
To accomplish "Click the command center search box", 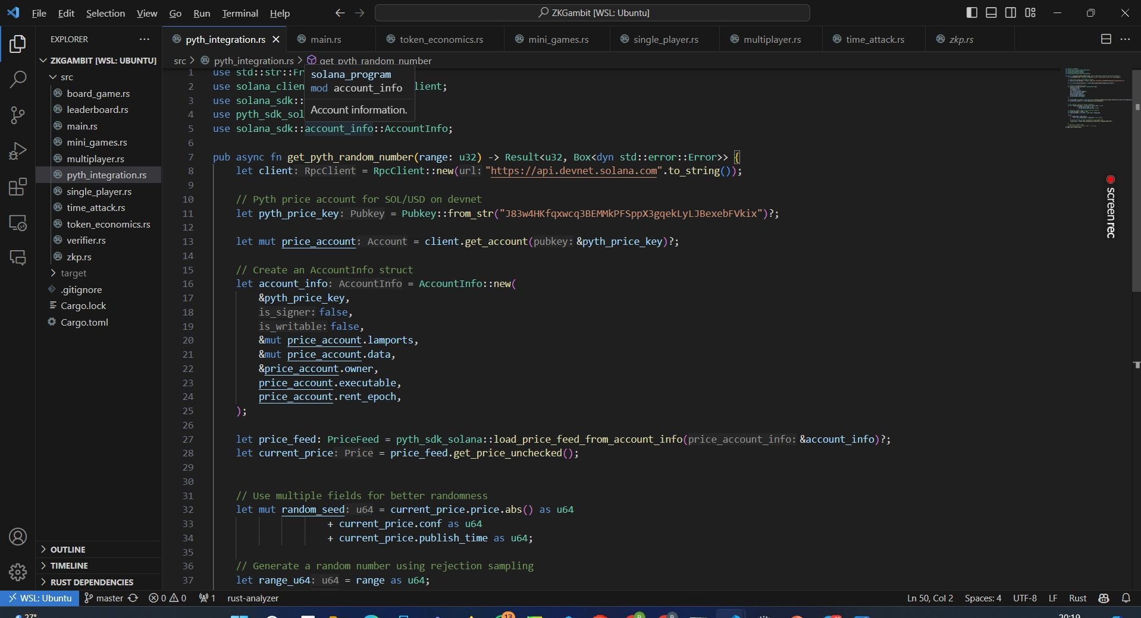I will point(592,12).
